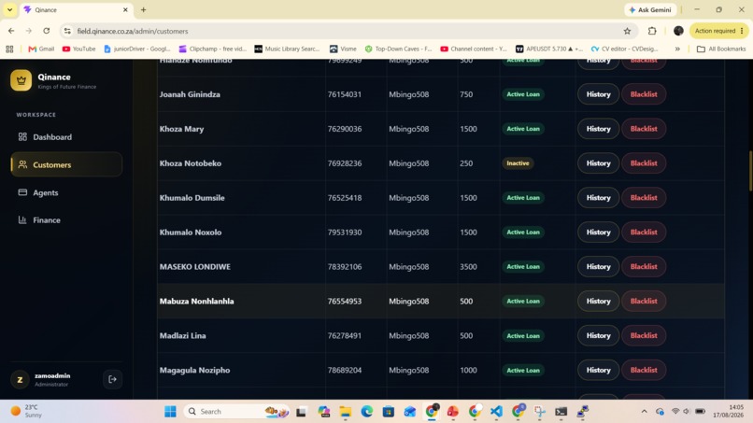
Task: View History for Khoza Mary
Action: point(598,129)
